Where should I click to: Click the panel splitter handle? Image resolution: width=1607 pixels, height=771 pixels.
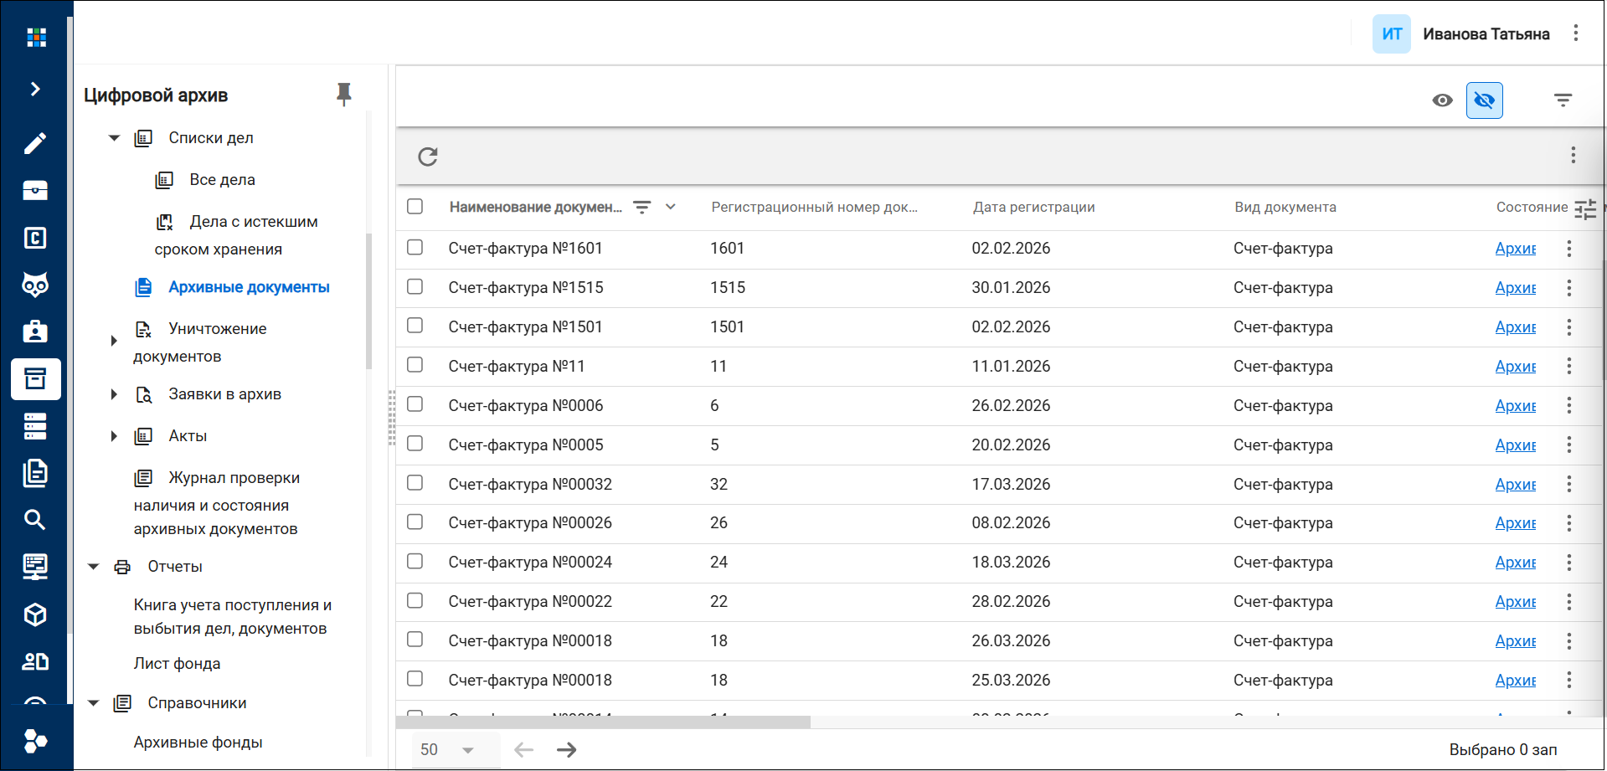click(391, 418)
